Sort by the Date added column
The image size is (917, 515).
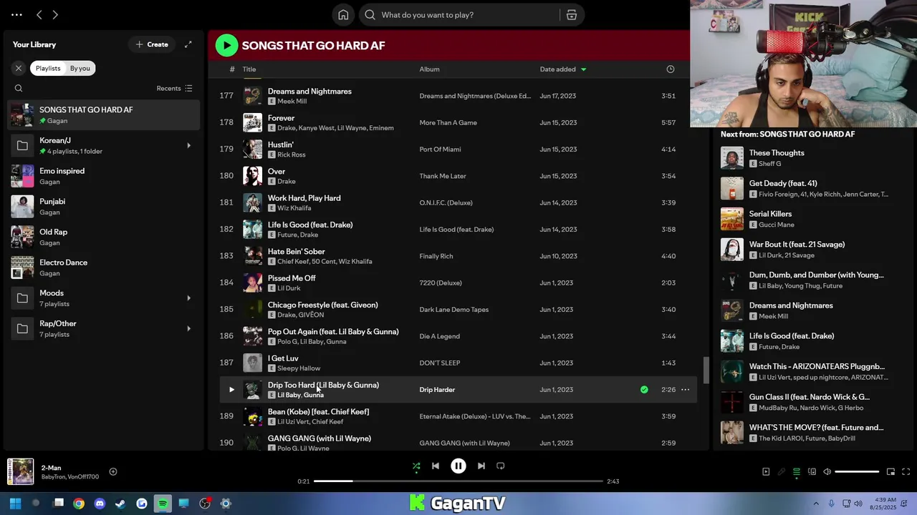point(562,69)
